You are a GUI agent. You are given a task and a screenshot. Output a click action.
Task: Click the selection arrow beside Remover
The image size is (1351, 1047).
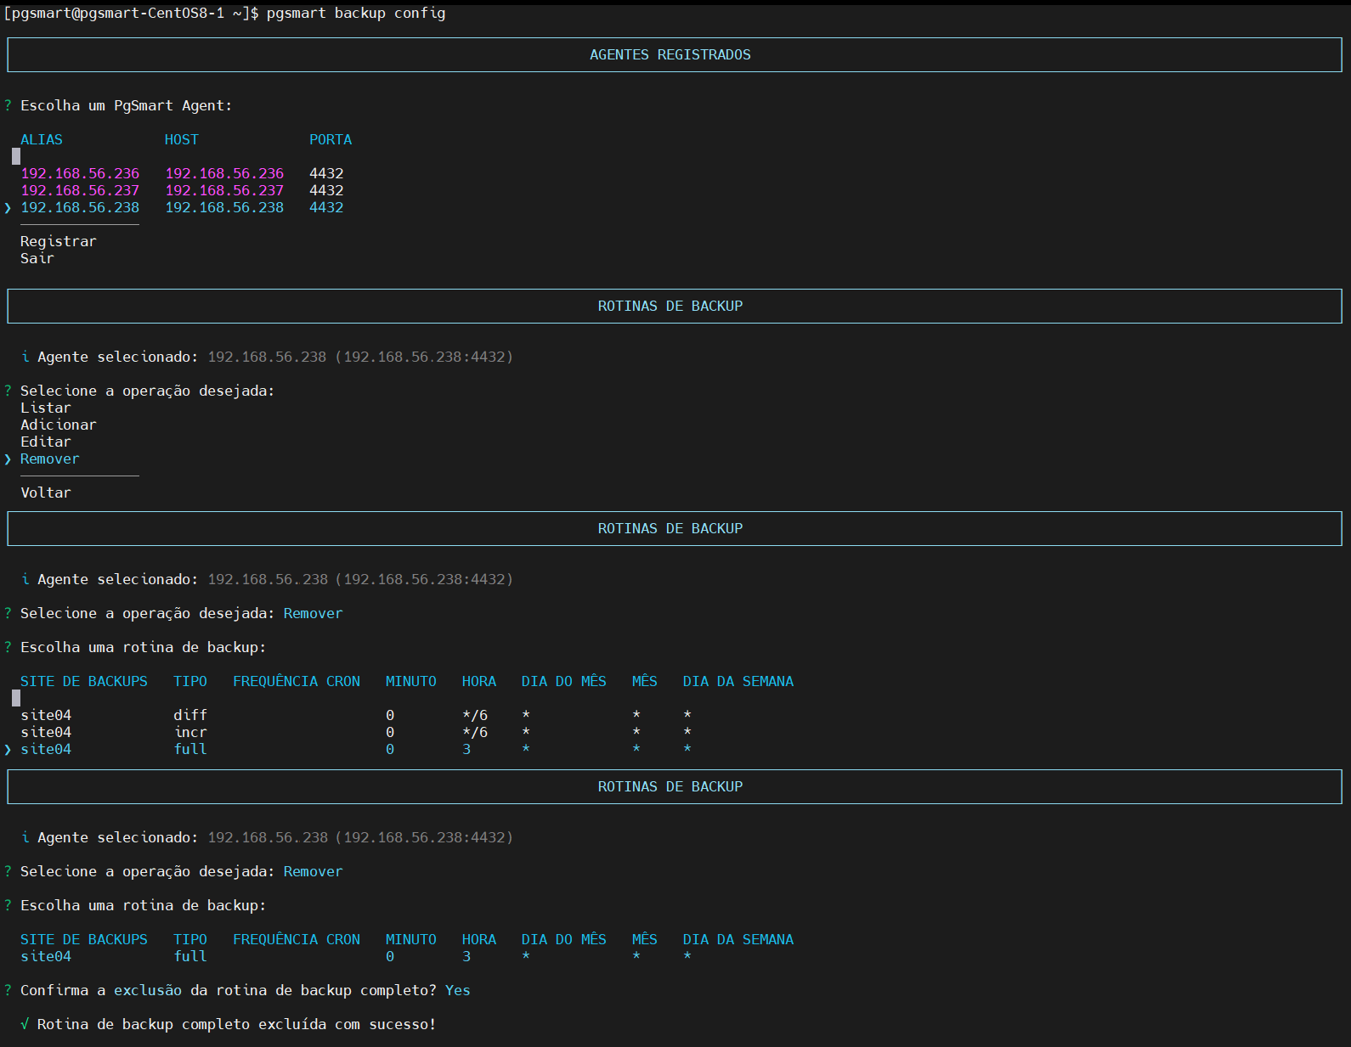tap(8, 459)
